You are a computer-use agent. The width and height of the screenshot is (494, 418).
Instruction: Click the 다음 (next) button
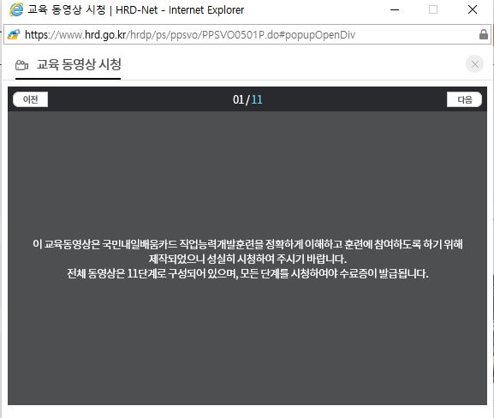[x=464, y=99]
